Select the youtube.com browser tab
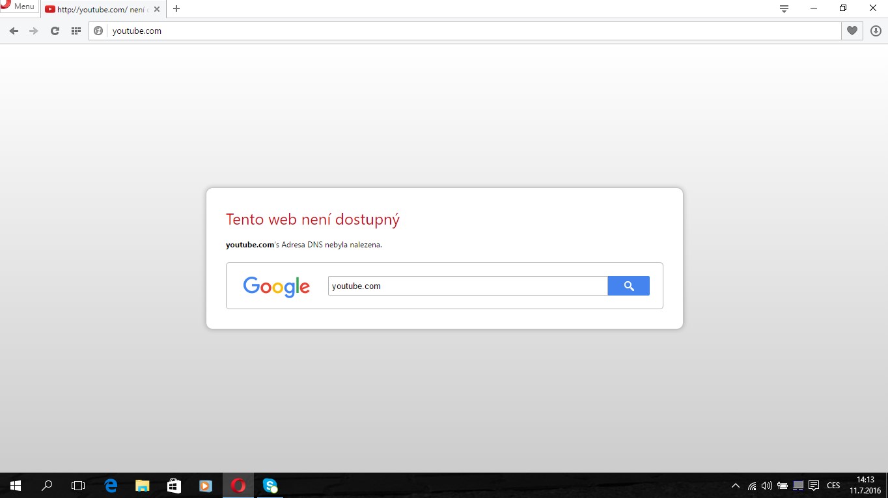 pos(98,9)
